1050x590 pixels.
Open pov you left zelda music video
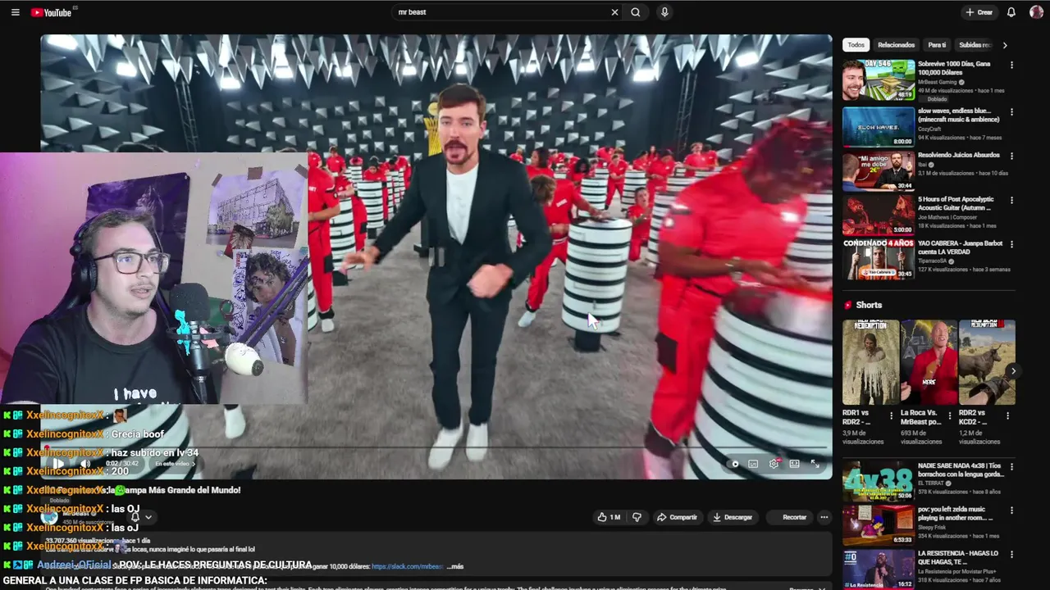coord(879,524)
